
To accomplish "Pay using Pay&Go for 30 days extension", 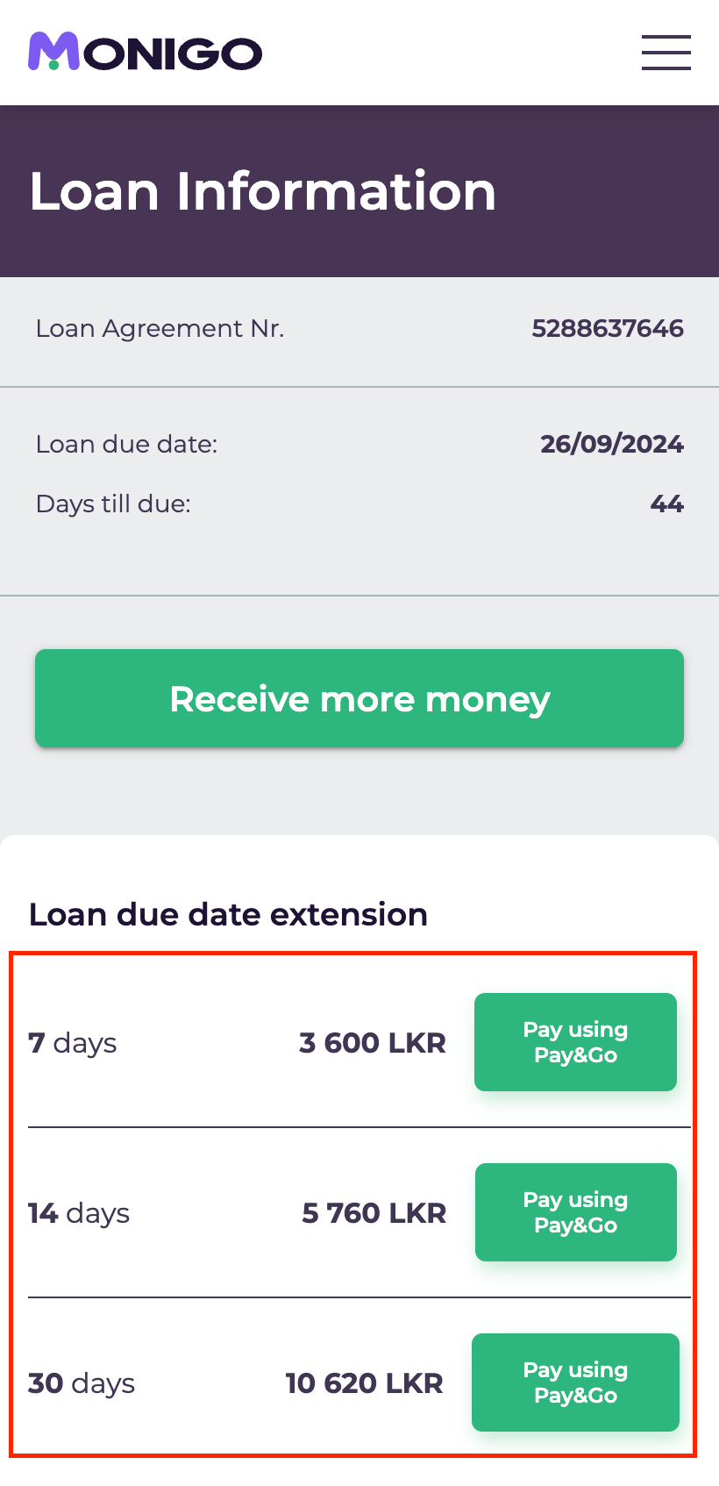I will pyautogui.click(x=575, y=1382).
